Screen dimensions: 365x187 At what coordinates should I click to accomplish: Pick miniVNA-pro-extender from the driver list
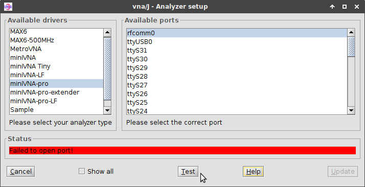click(56, 92)
